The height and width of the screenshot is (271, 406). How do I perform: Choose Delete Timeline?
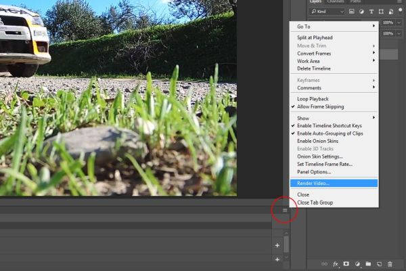(x=334, y=68)
